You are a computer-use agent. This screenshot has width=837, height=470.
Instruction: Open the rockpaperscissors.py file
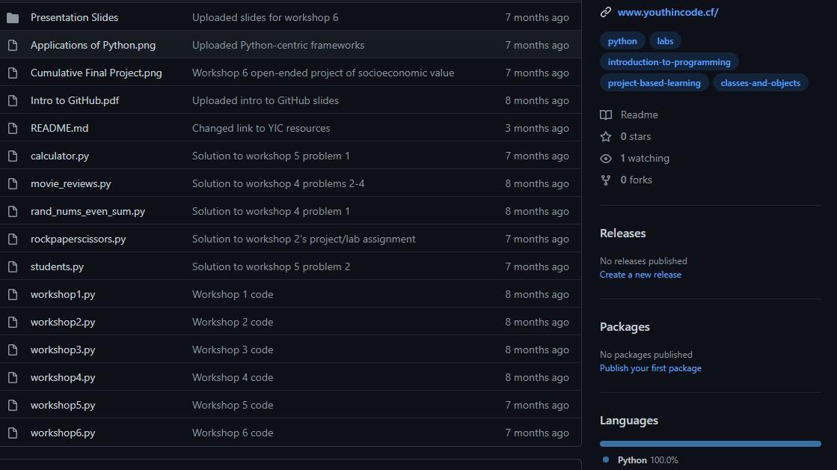[78, 239]
